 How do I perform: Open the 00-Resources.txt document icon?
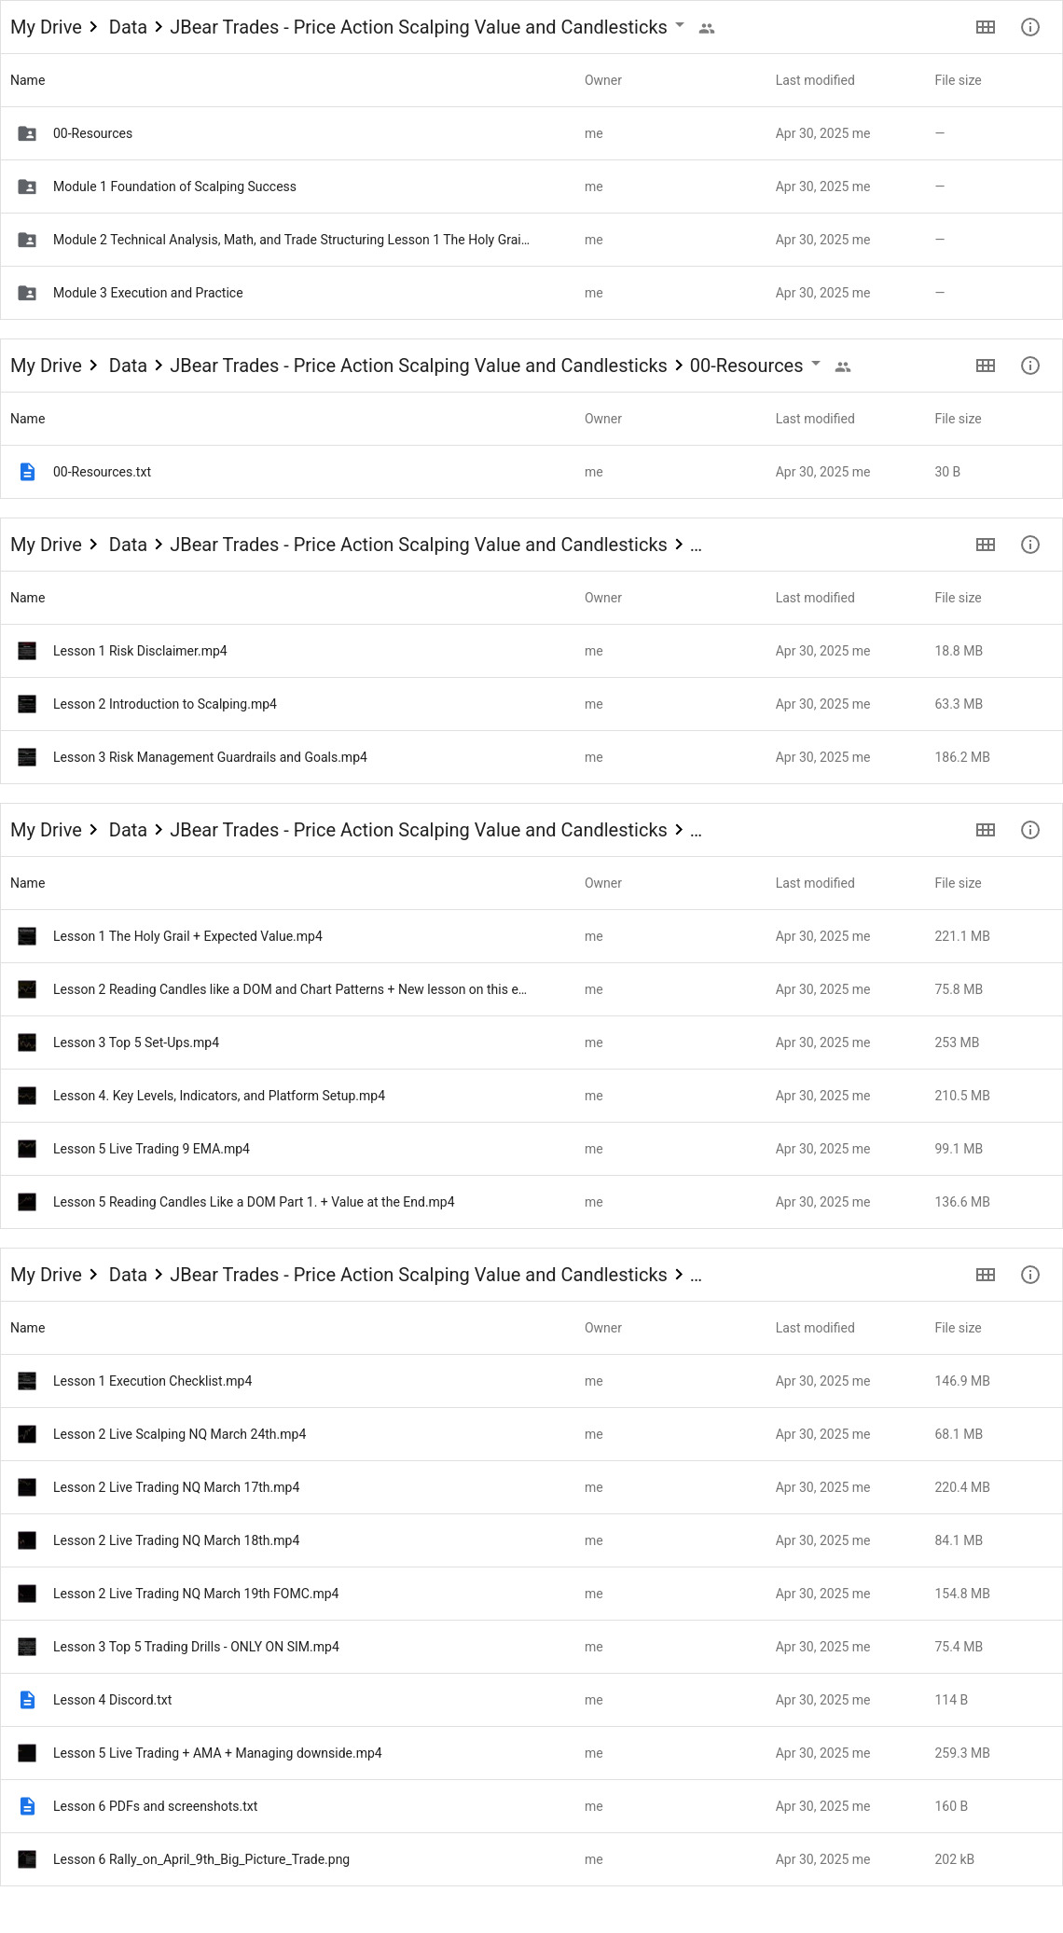[x=27, y=472]
